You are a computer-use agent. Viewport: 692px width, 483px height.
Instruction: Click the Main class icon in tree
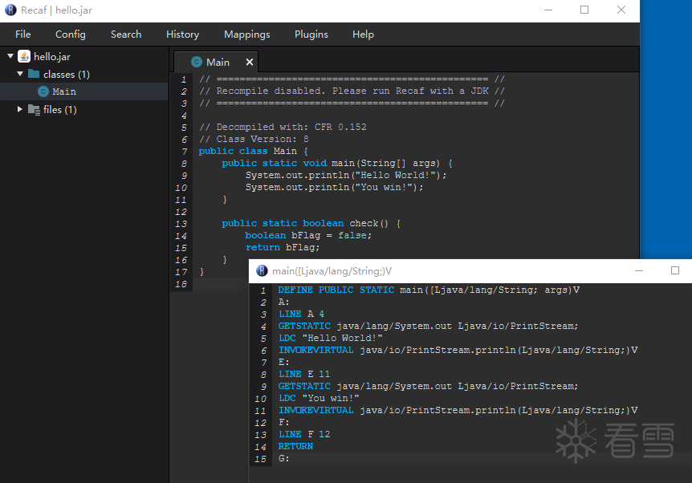(x=43, y=91)
